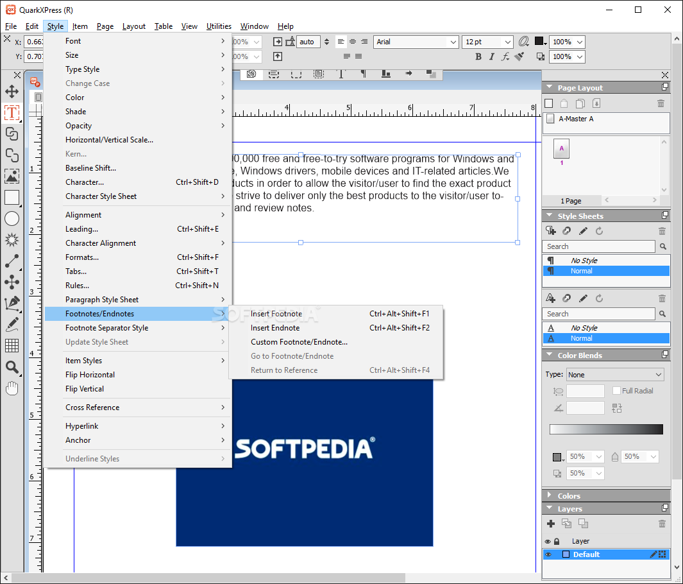This screenshot has height=584, width=683.
Task: Create new paragraph style sheet icon
Action: (x=551, y=231)
